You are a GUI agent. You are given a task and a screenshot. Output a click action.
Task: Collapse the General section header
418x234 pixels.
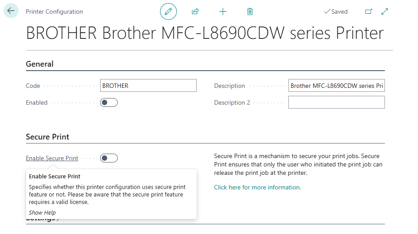click(40, 64)
